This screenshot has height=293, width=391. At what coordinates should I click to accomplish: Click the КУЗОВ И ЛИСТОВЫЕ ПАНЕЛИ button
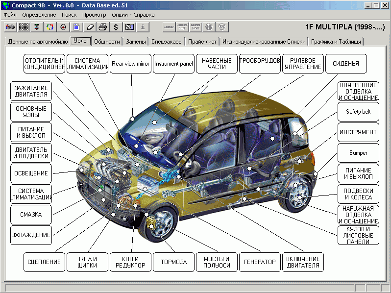(358, 235)
